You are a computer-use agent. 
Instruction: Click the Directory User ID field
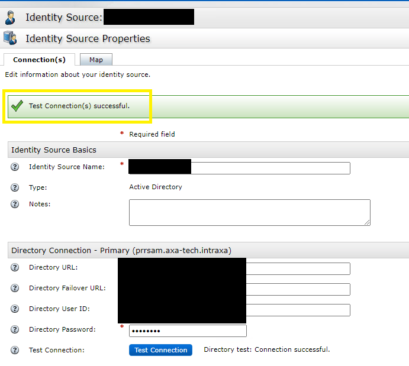point(297,310)
